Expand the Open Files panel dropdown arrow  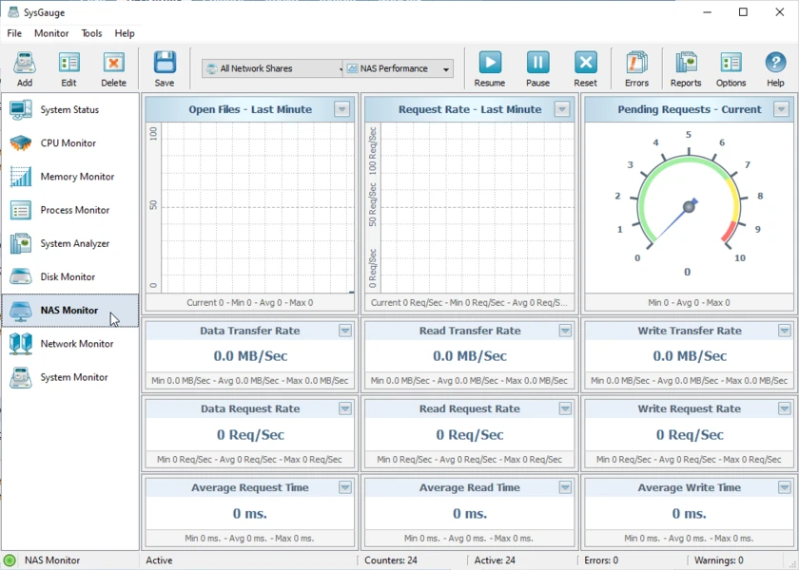point(341,109)
